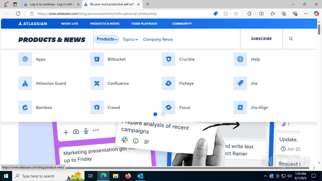Viewport: 322px width, 181px height.
Task: Click the Products & News heading
Action: (x=52, y=40)
